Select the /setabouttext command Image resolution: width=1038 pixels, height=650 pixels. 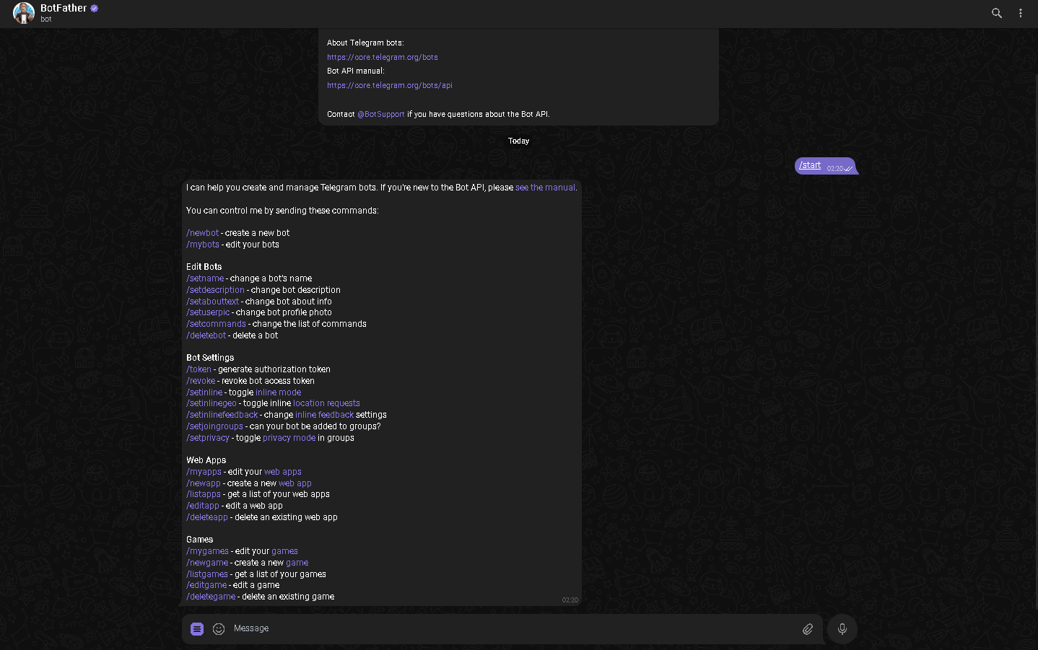pyautogui.click(x=213, y=302)
